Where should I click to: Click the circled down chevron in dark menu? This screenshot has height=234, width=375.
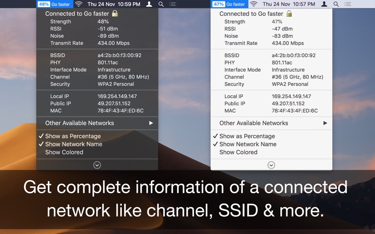click(97, 165)
